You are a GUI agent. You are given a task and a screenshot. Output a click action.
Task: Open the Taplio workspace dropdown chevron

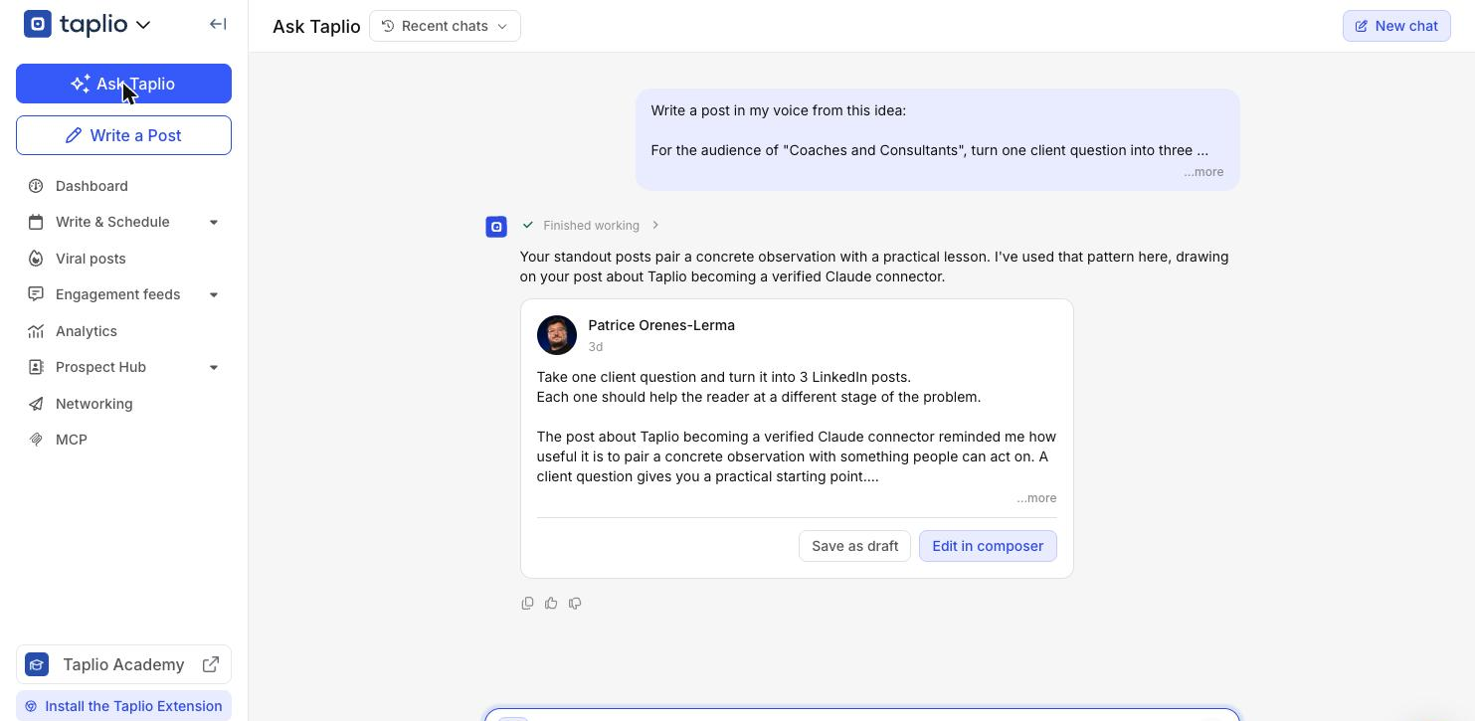point(143,25)
